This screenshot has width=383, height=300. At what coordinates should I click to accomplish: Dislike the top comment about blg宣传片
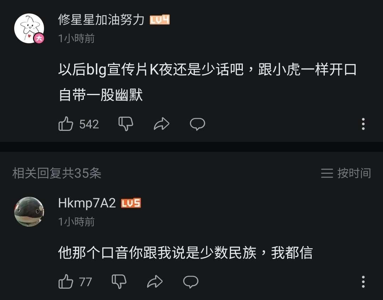(126, 124)
